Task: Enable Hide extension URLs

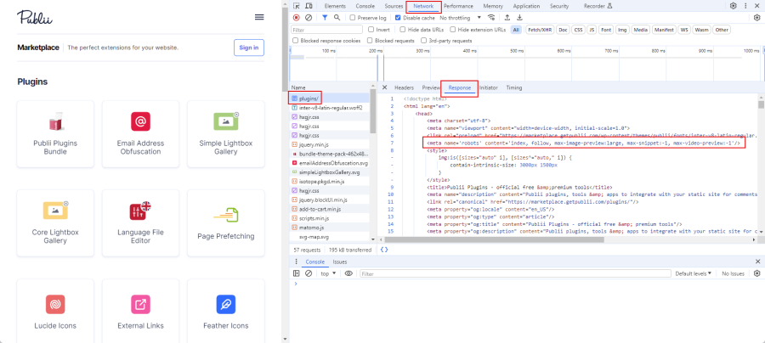Action: pyautogui.click(x=453, y=30)
